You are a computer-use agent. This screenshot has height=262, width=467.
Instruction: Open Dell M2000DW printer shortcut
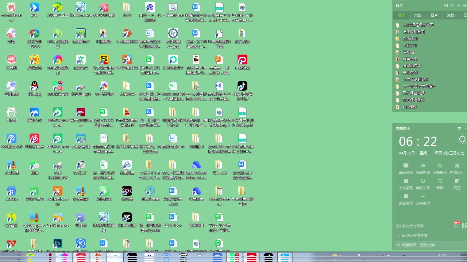[x=58, y=170]
